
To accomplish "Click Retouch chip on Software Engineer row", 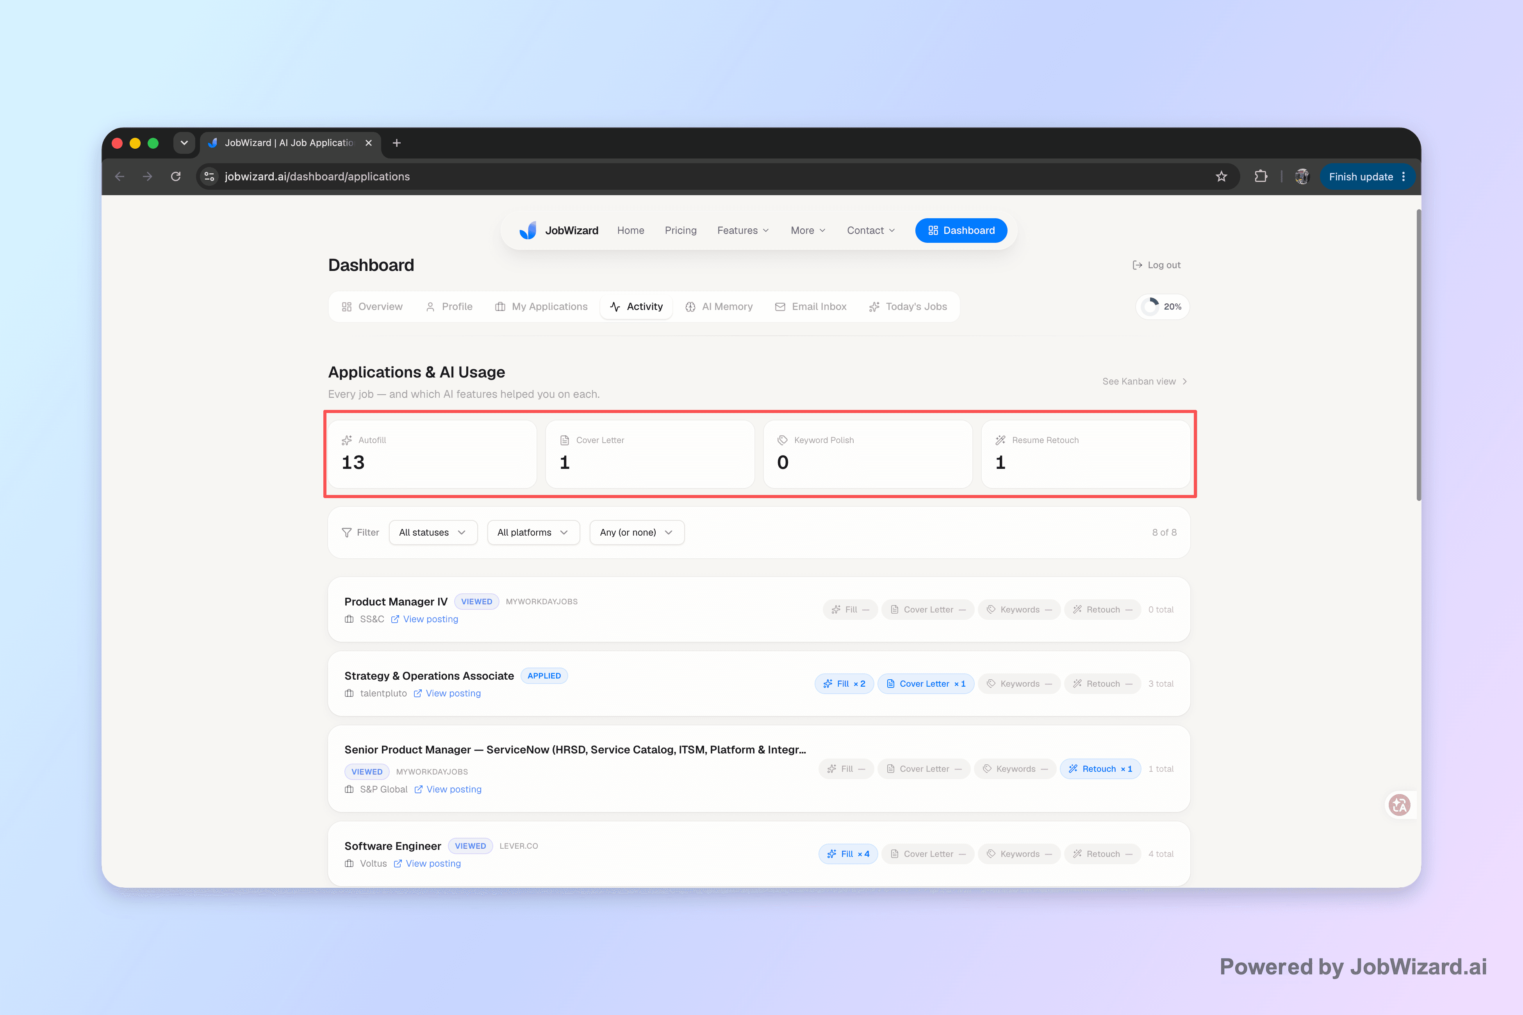I will (1103, 855).
